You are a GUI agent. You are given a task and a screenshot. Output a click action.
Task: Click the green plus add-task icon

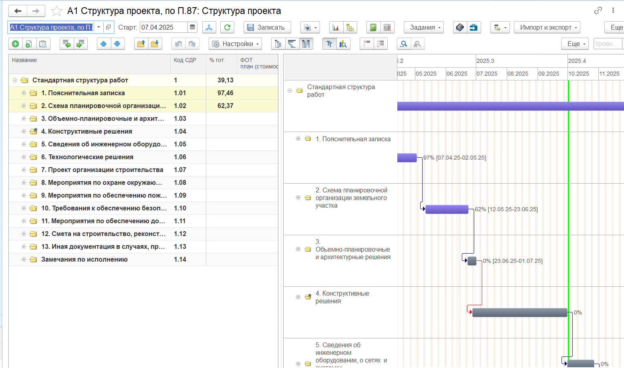[16, 44]
